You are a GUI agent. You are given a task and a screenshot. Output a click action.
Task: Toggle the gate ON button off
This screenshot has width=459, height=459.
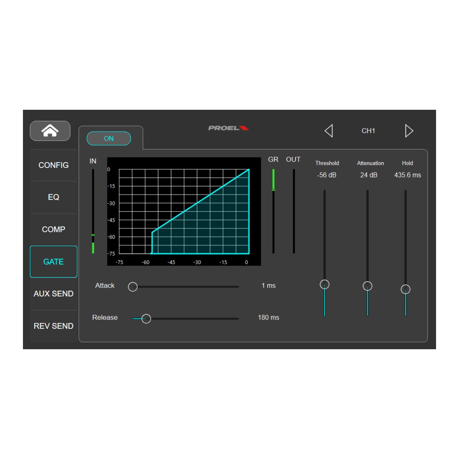coord(109,138)
